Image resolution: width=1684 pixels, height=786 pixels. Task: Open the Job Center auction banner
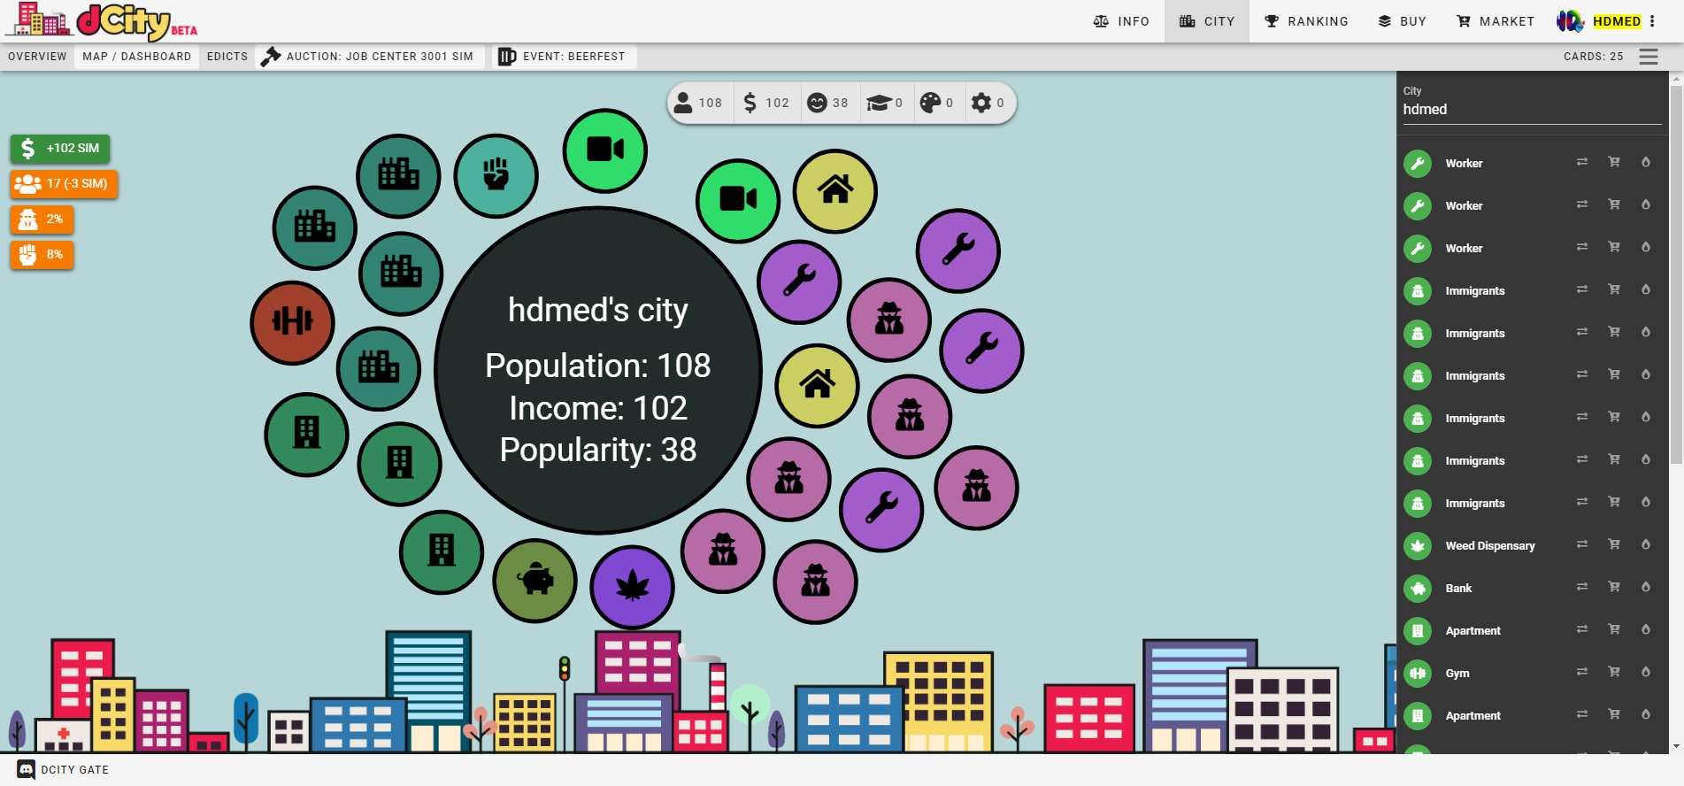(x=369, y=57)
